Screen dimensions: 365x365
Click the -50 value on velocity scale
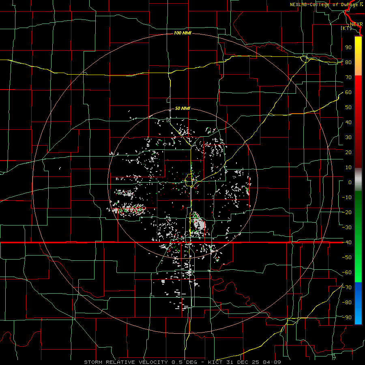347,258
